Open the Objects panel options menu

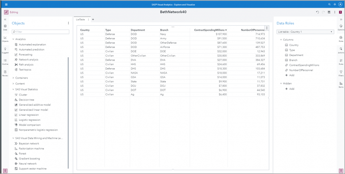tap(68, 23)
